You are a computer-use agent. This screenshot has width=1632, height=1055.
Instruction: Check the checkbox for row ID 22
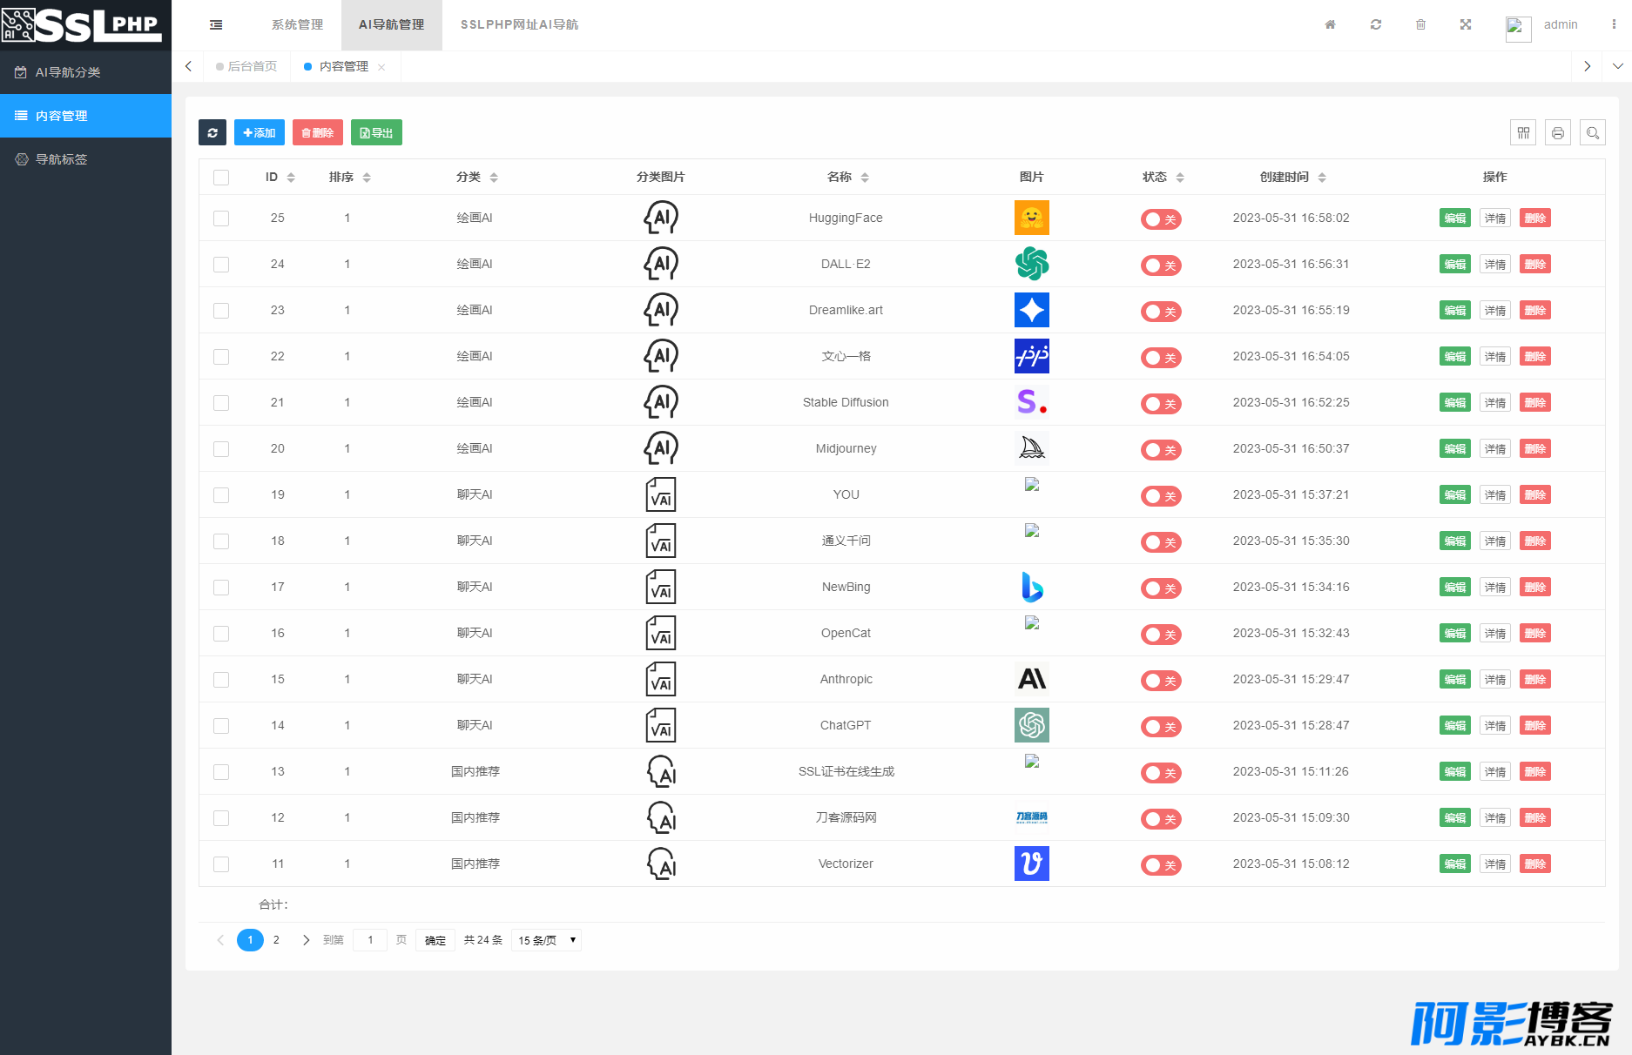tap(221, 357)
